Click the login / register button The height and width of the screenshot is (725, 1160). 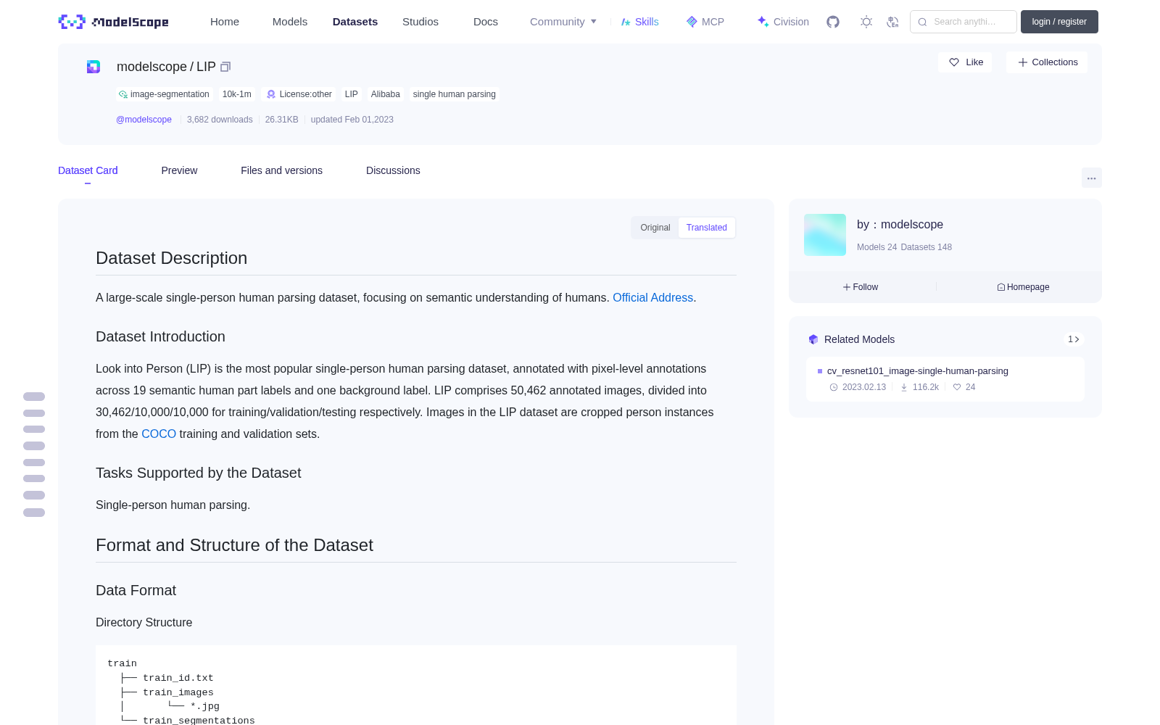1059,22
